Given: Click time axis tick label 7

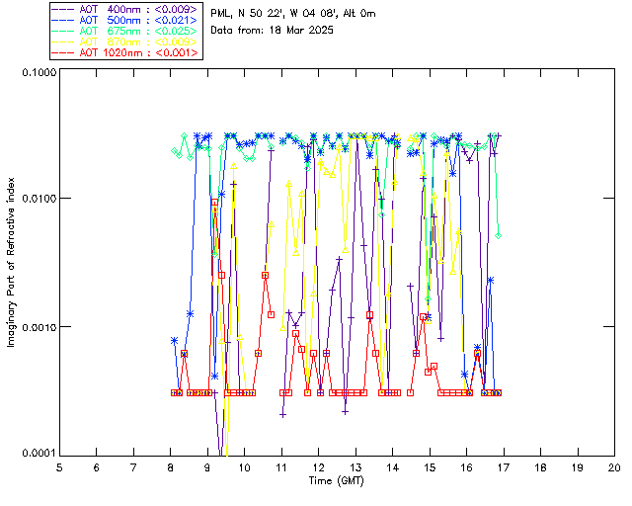Looking at the screenshot, I should [133, 467].
